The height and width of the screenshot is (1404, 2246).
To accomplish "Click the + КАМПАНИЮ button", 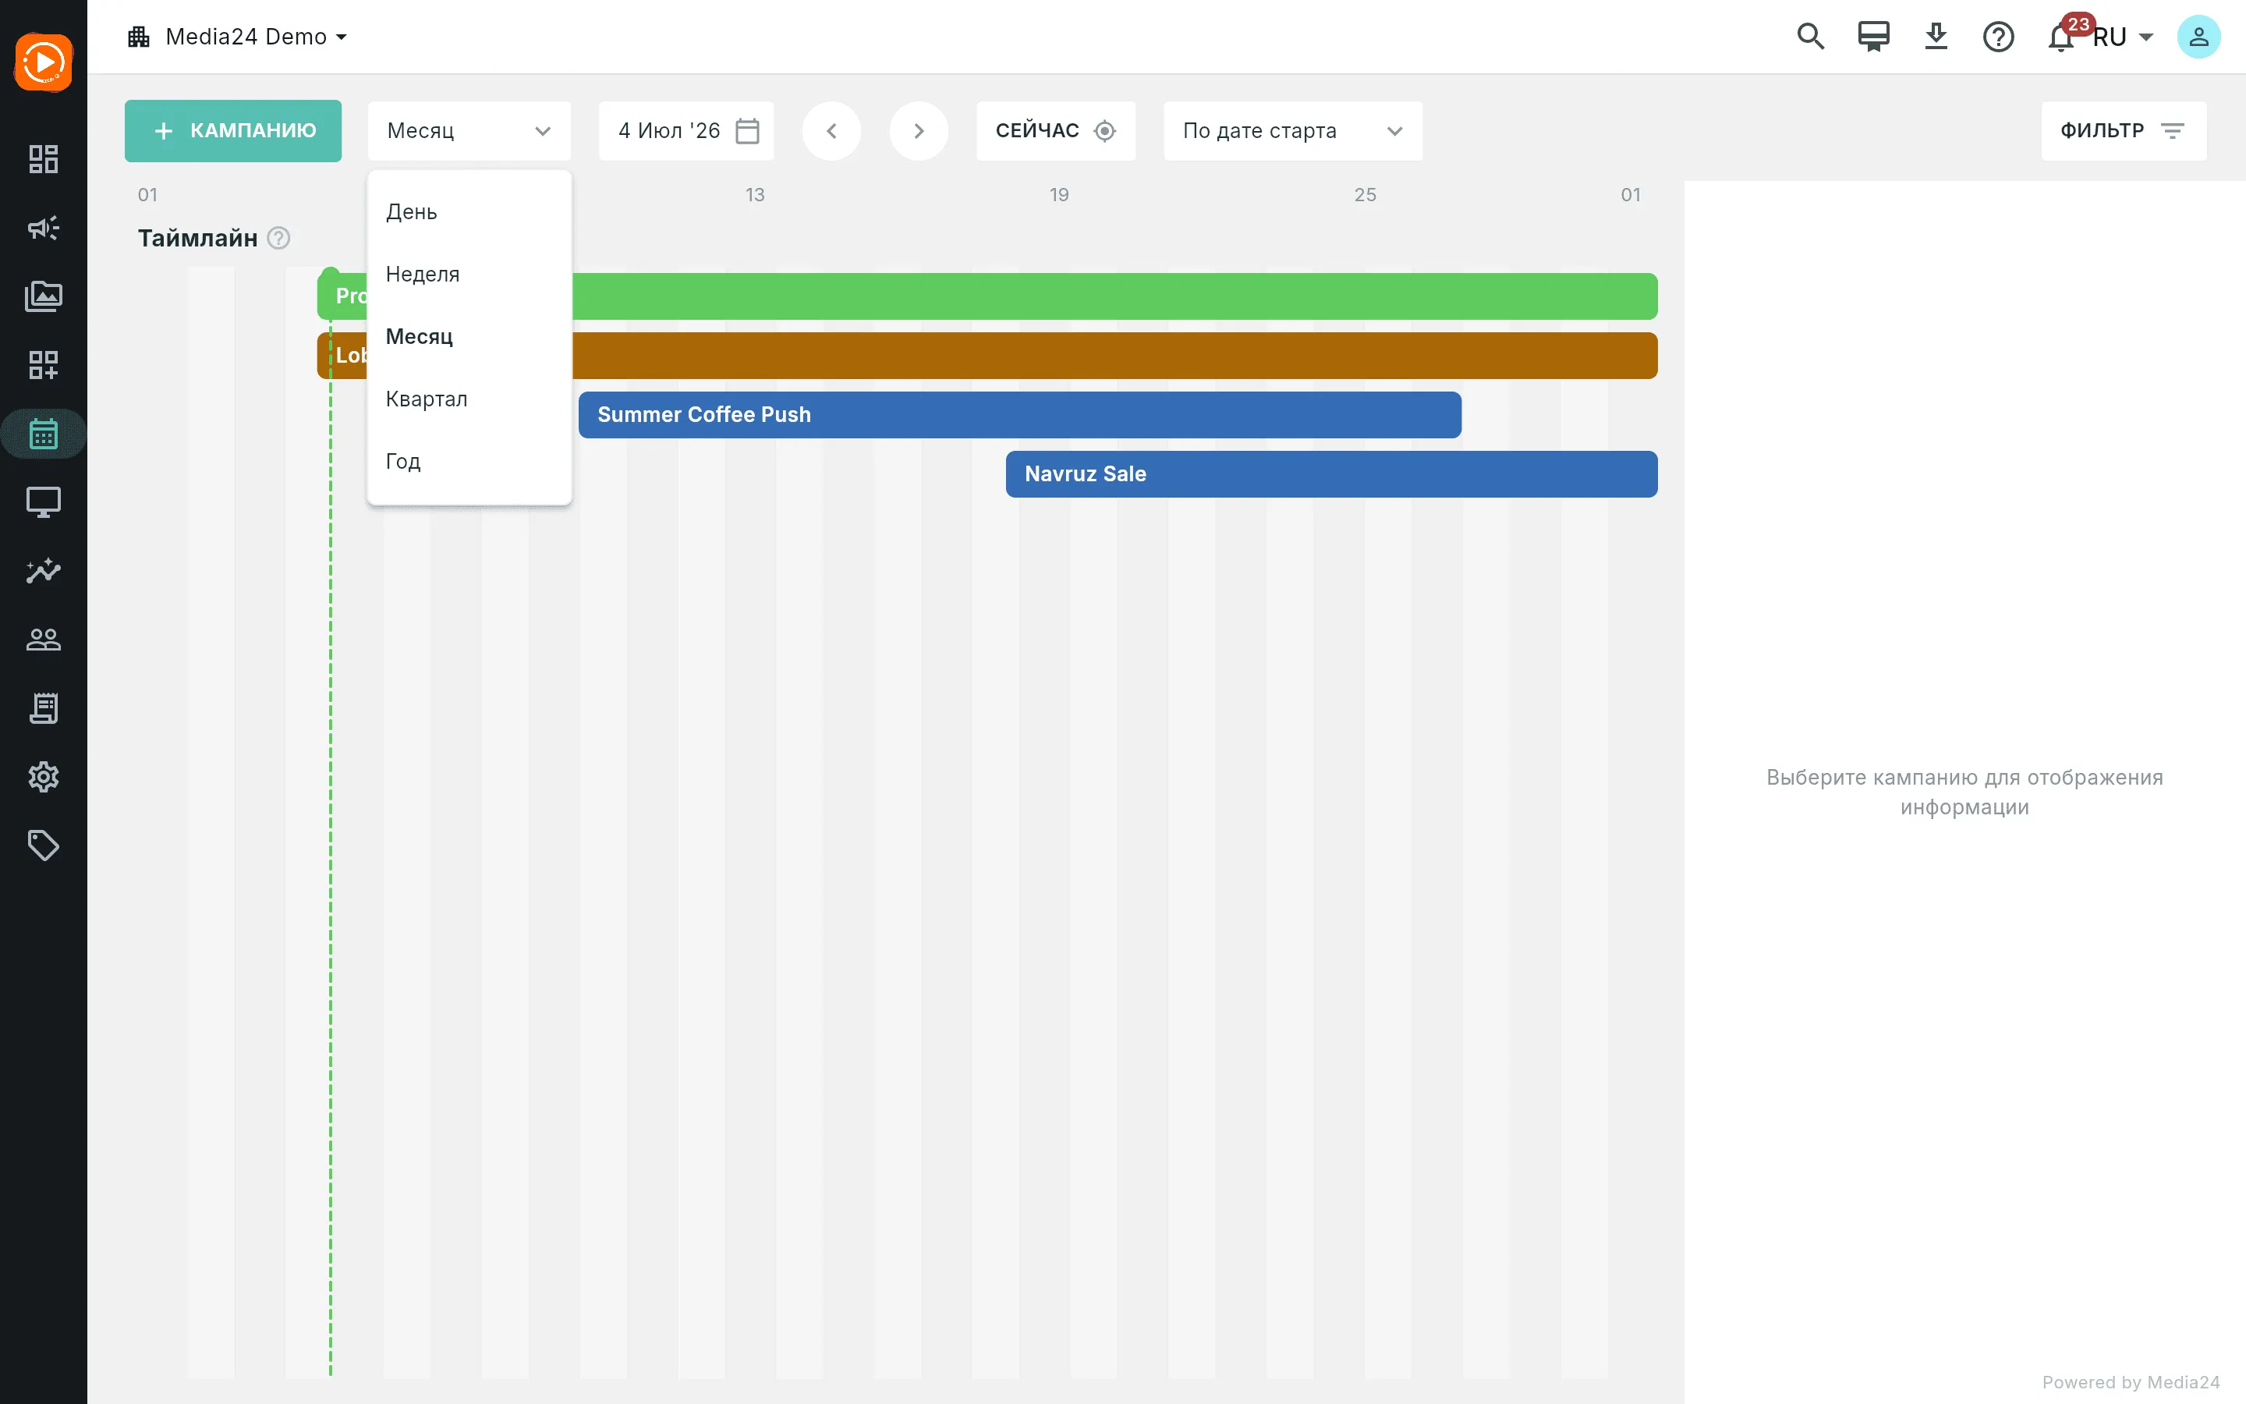I will pyautogui.click(x=233, y=131).
